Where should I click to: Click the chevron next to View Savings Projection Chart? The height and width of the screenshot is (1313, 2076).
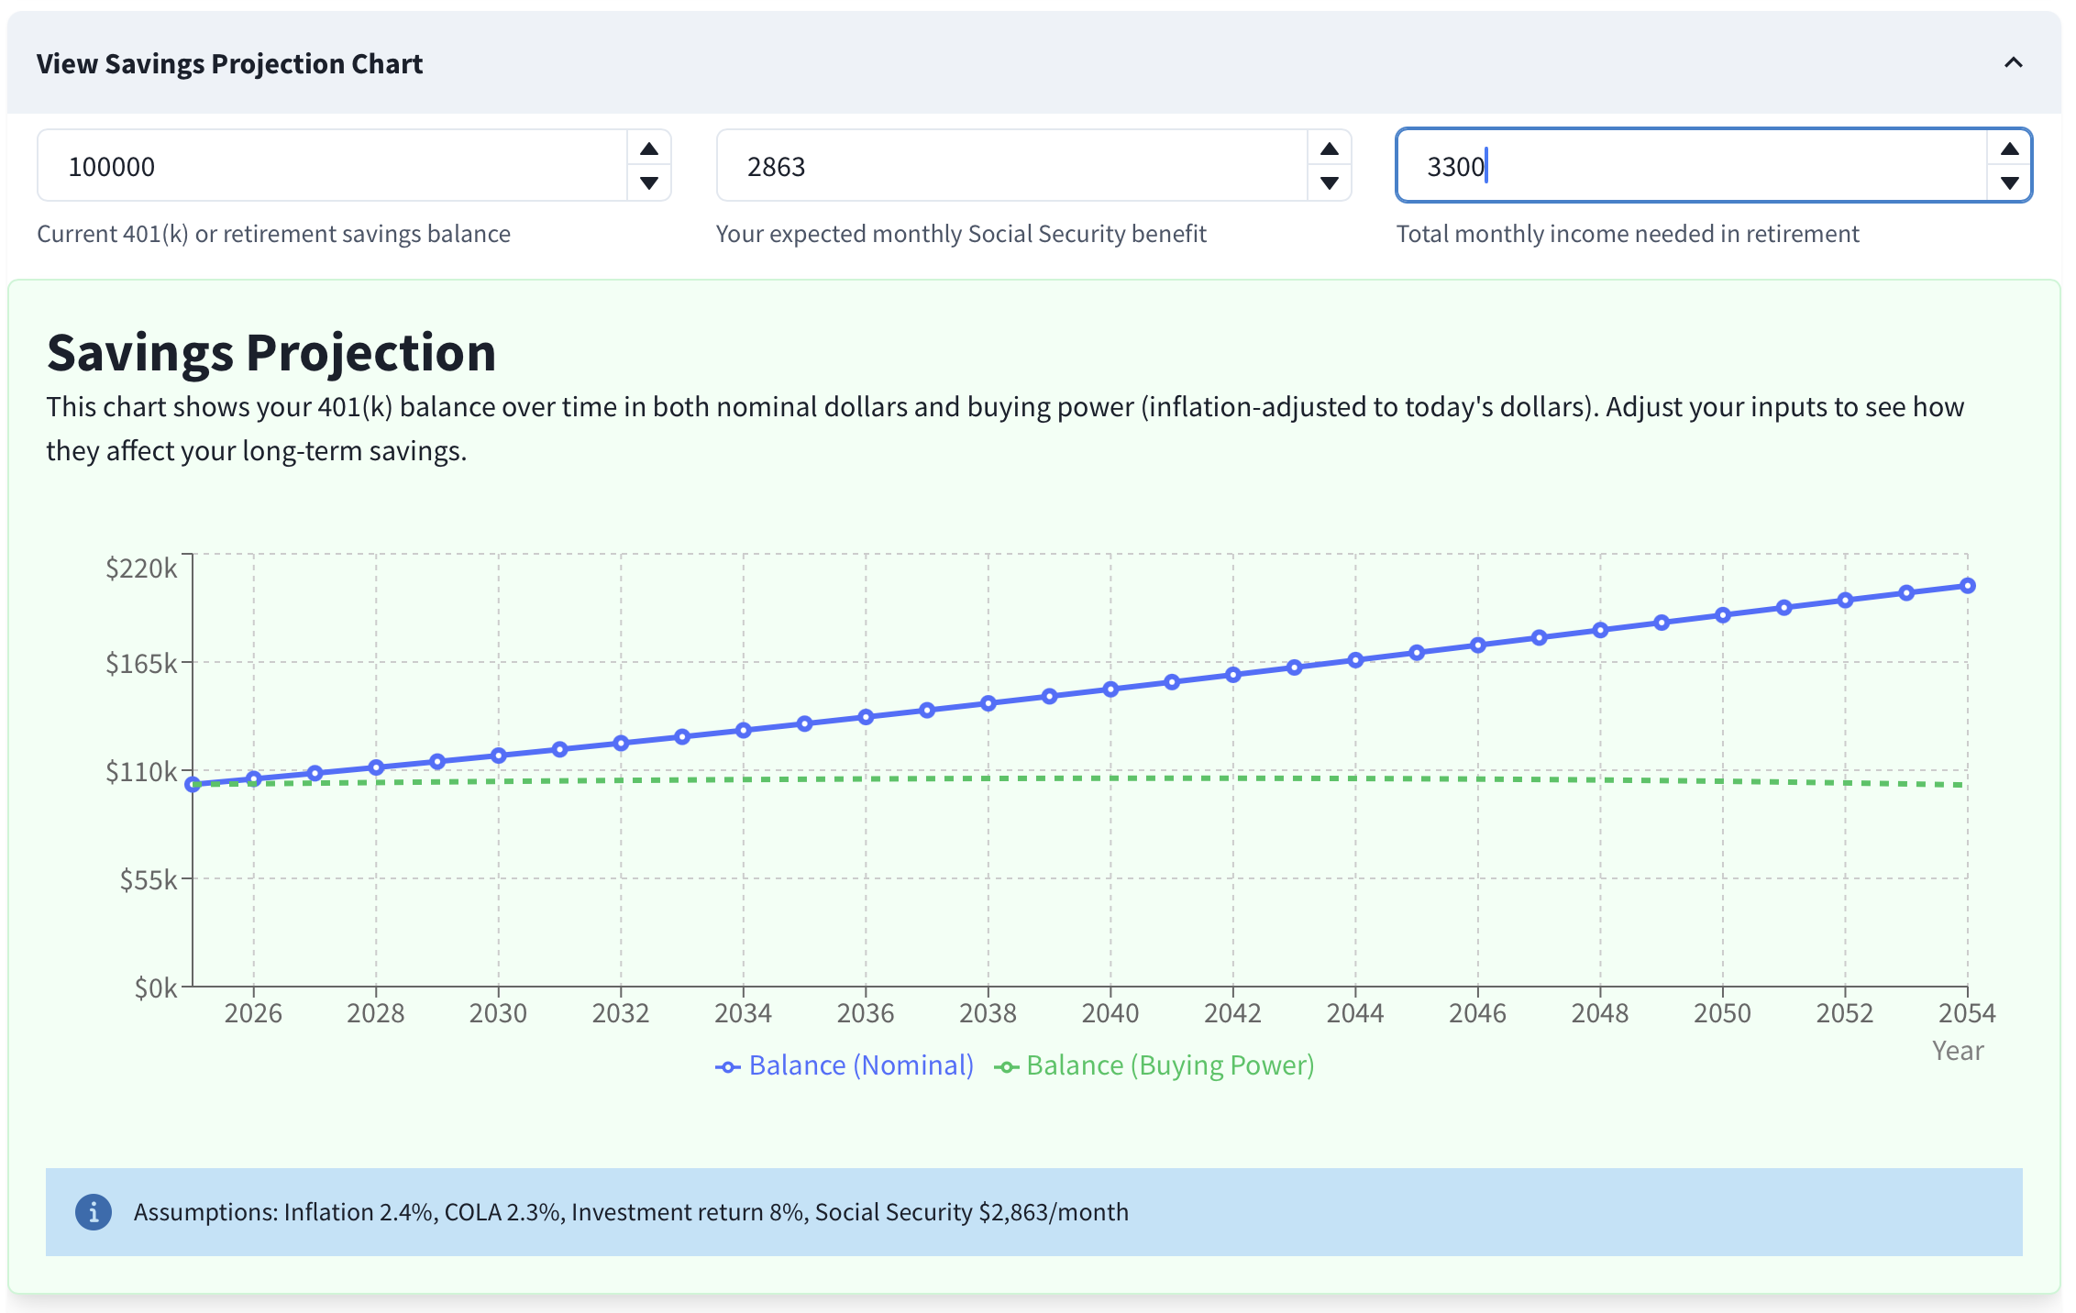pyautogui.click(x=2013, y=63)
